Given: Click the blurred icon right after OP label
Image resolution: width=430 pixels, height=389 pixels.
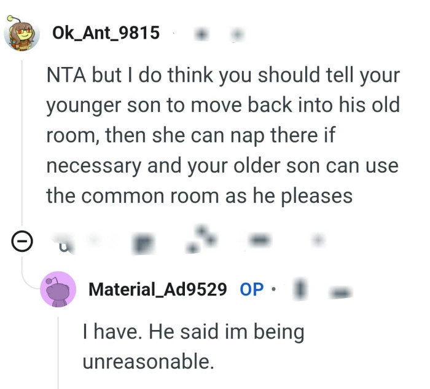Looking at the screenshot, I should [300, 288].
